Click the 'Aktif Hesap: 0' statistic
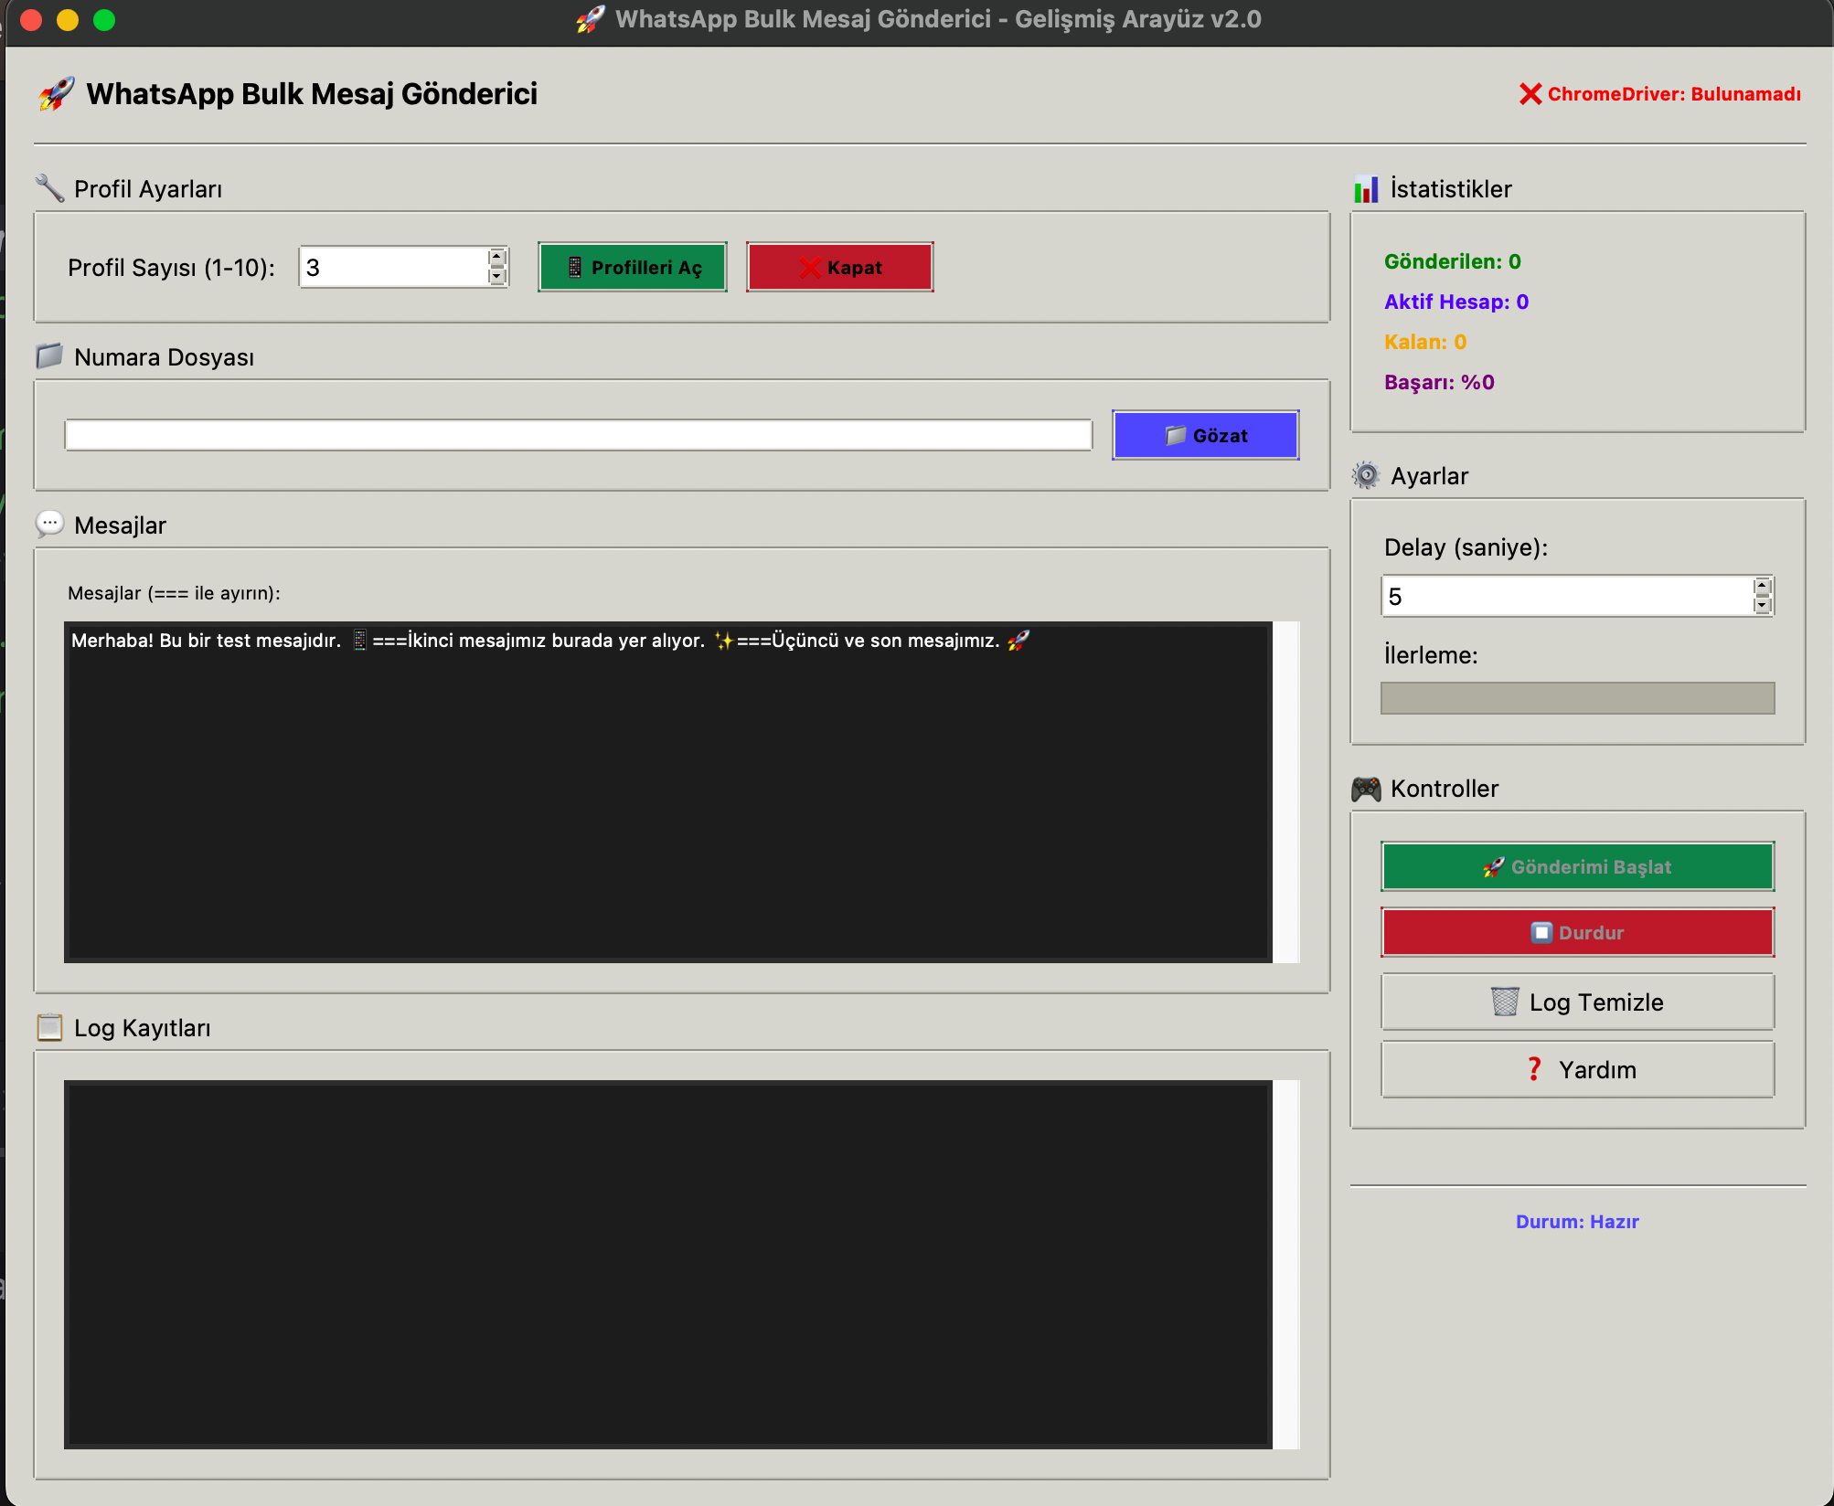This screenshot has width=1834, height=1506. (1455, 302)
